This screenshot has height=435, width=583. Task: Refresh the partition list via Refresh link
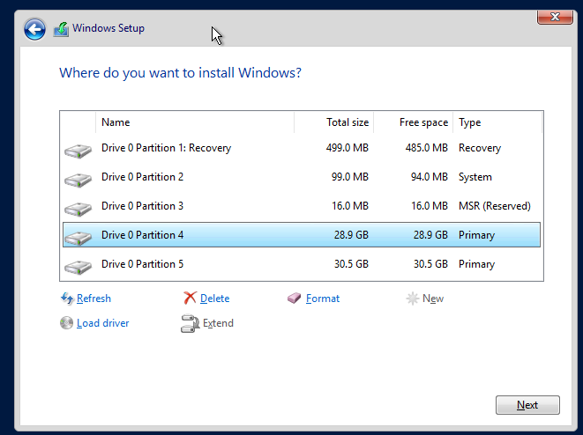pos(93,299)
